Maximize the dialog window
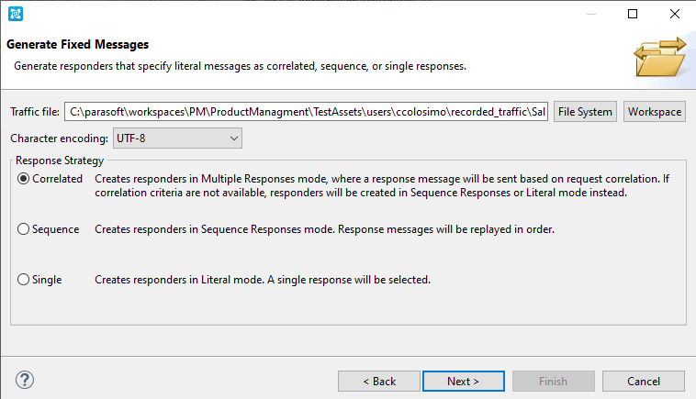This screenshot has height=399, width=696. 633,14
